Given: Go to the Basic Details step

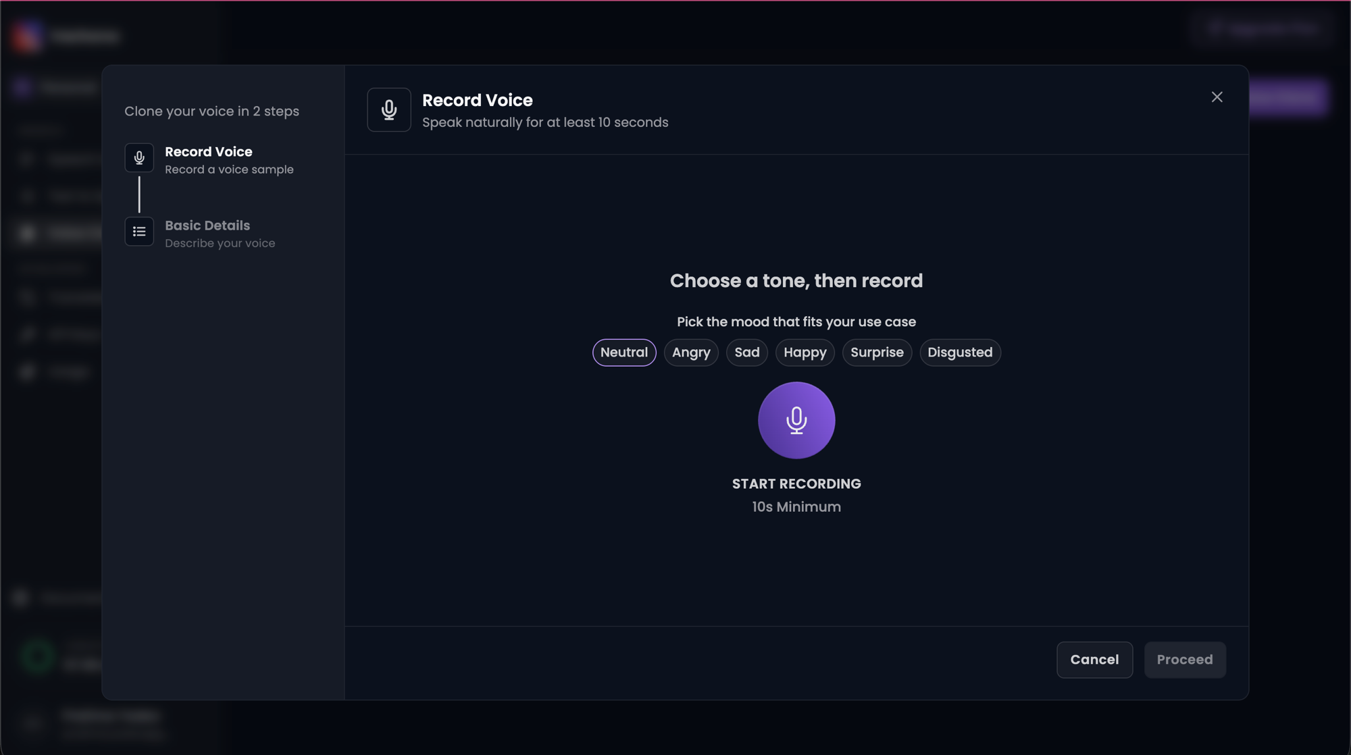Looking at the screenshot, I should (207, 226).
